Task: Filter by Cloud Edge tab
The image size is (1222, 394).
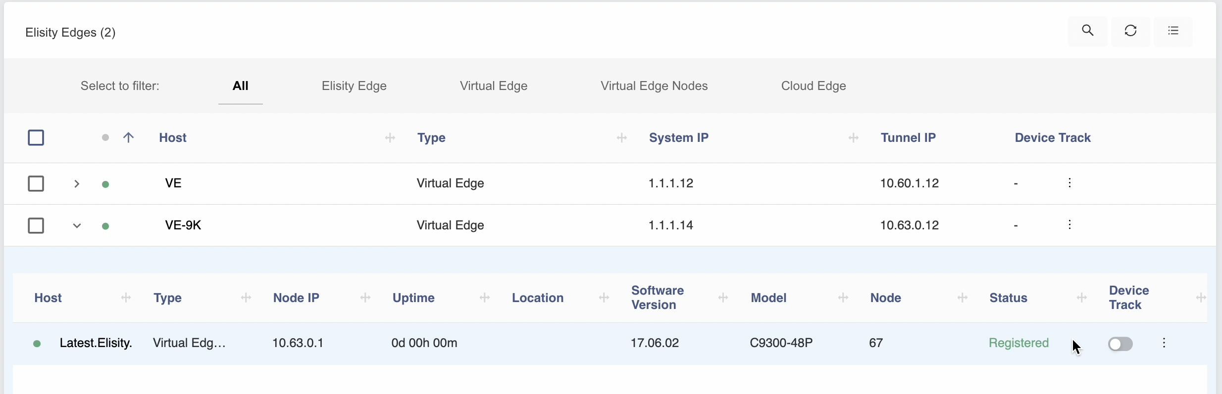Action: [814, 86]
